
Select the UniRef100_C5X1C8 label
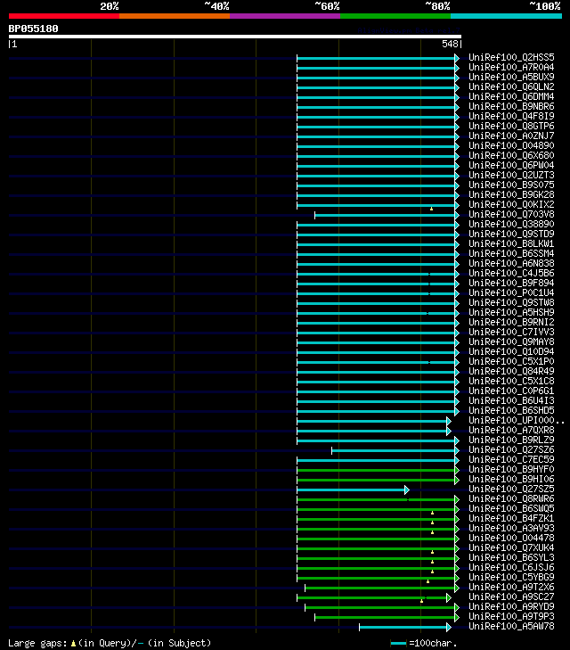tap(511, 381)
